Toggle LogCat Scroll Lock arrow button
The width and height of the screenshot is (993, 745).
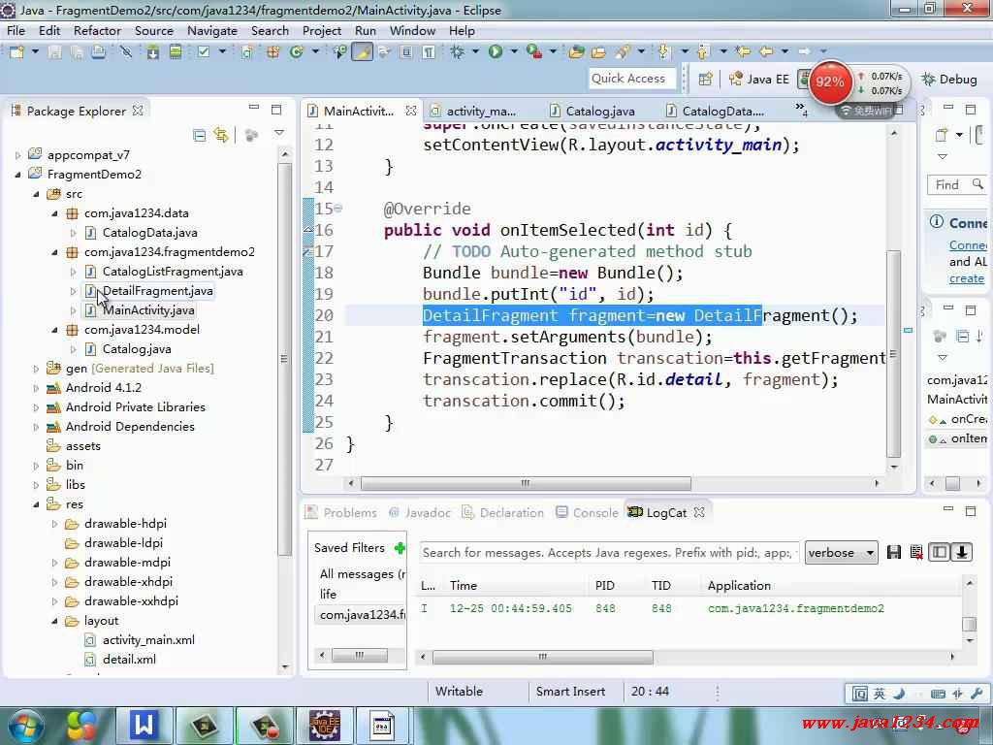(961, 552)
